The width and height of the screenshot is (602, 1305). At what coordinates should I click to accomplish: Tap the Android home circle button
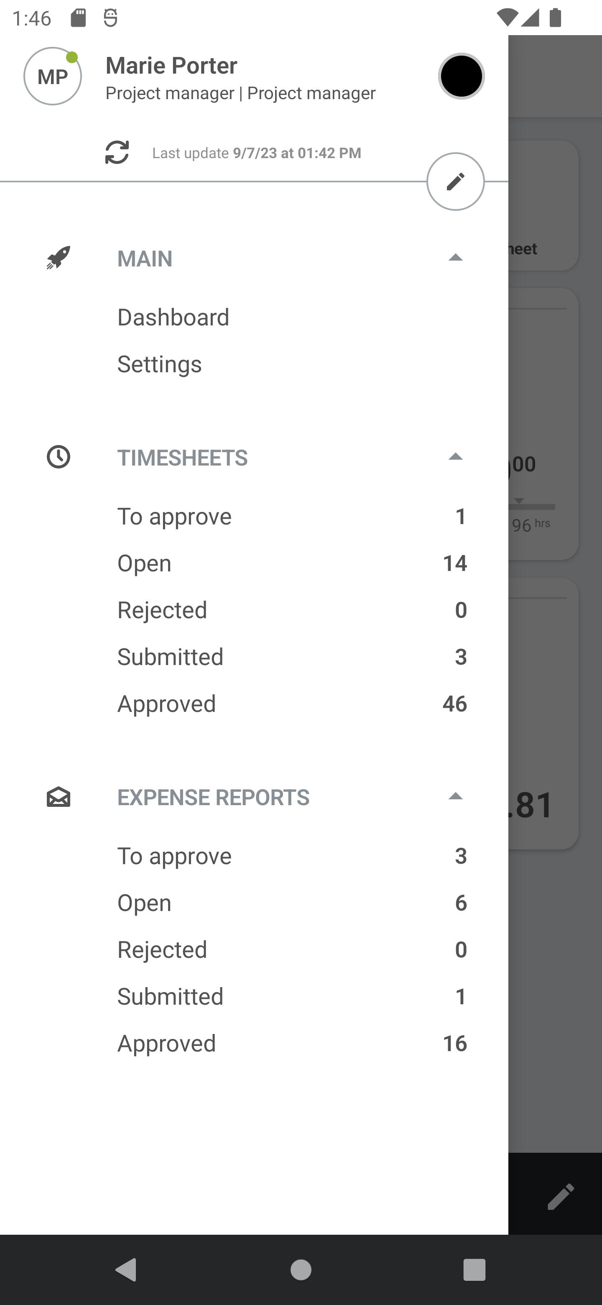pos(301,1269)
